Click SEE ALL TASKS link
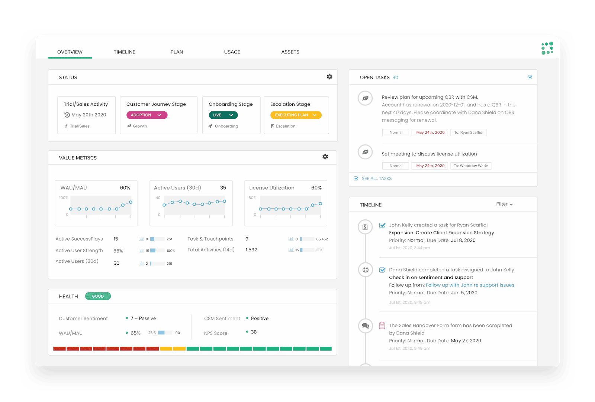The image size is (595, 402). click(373, 179)
